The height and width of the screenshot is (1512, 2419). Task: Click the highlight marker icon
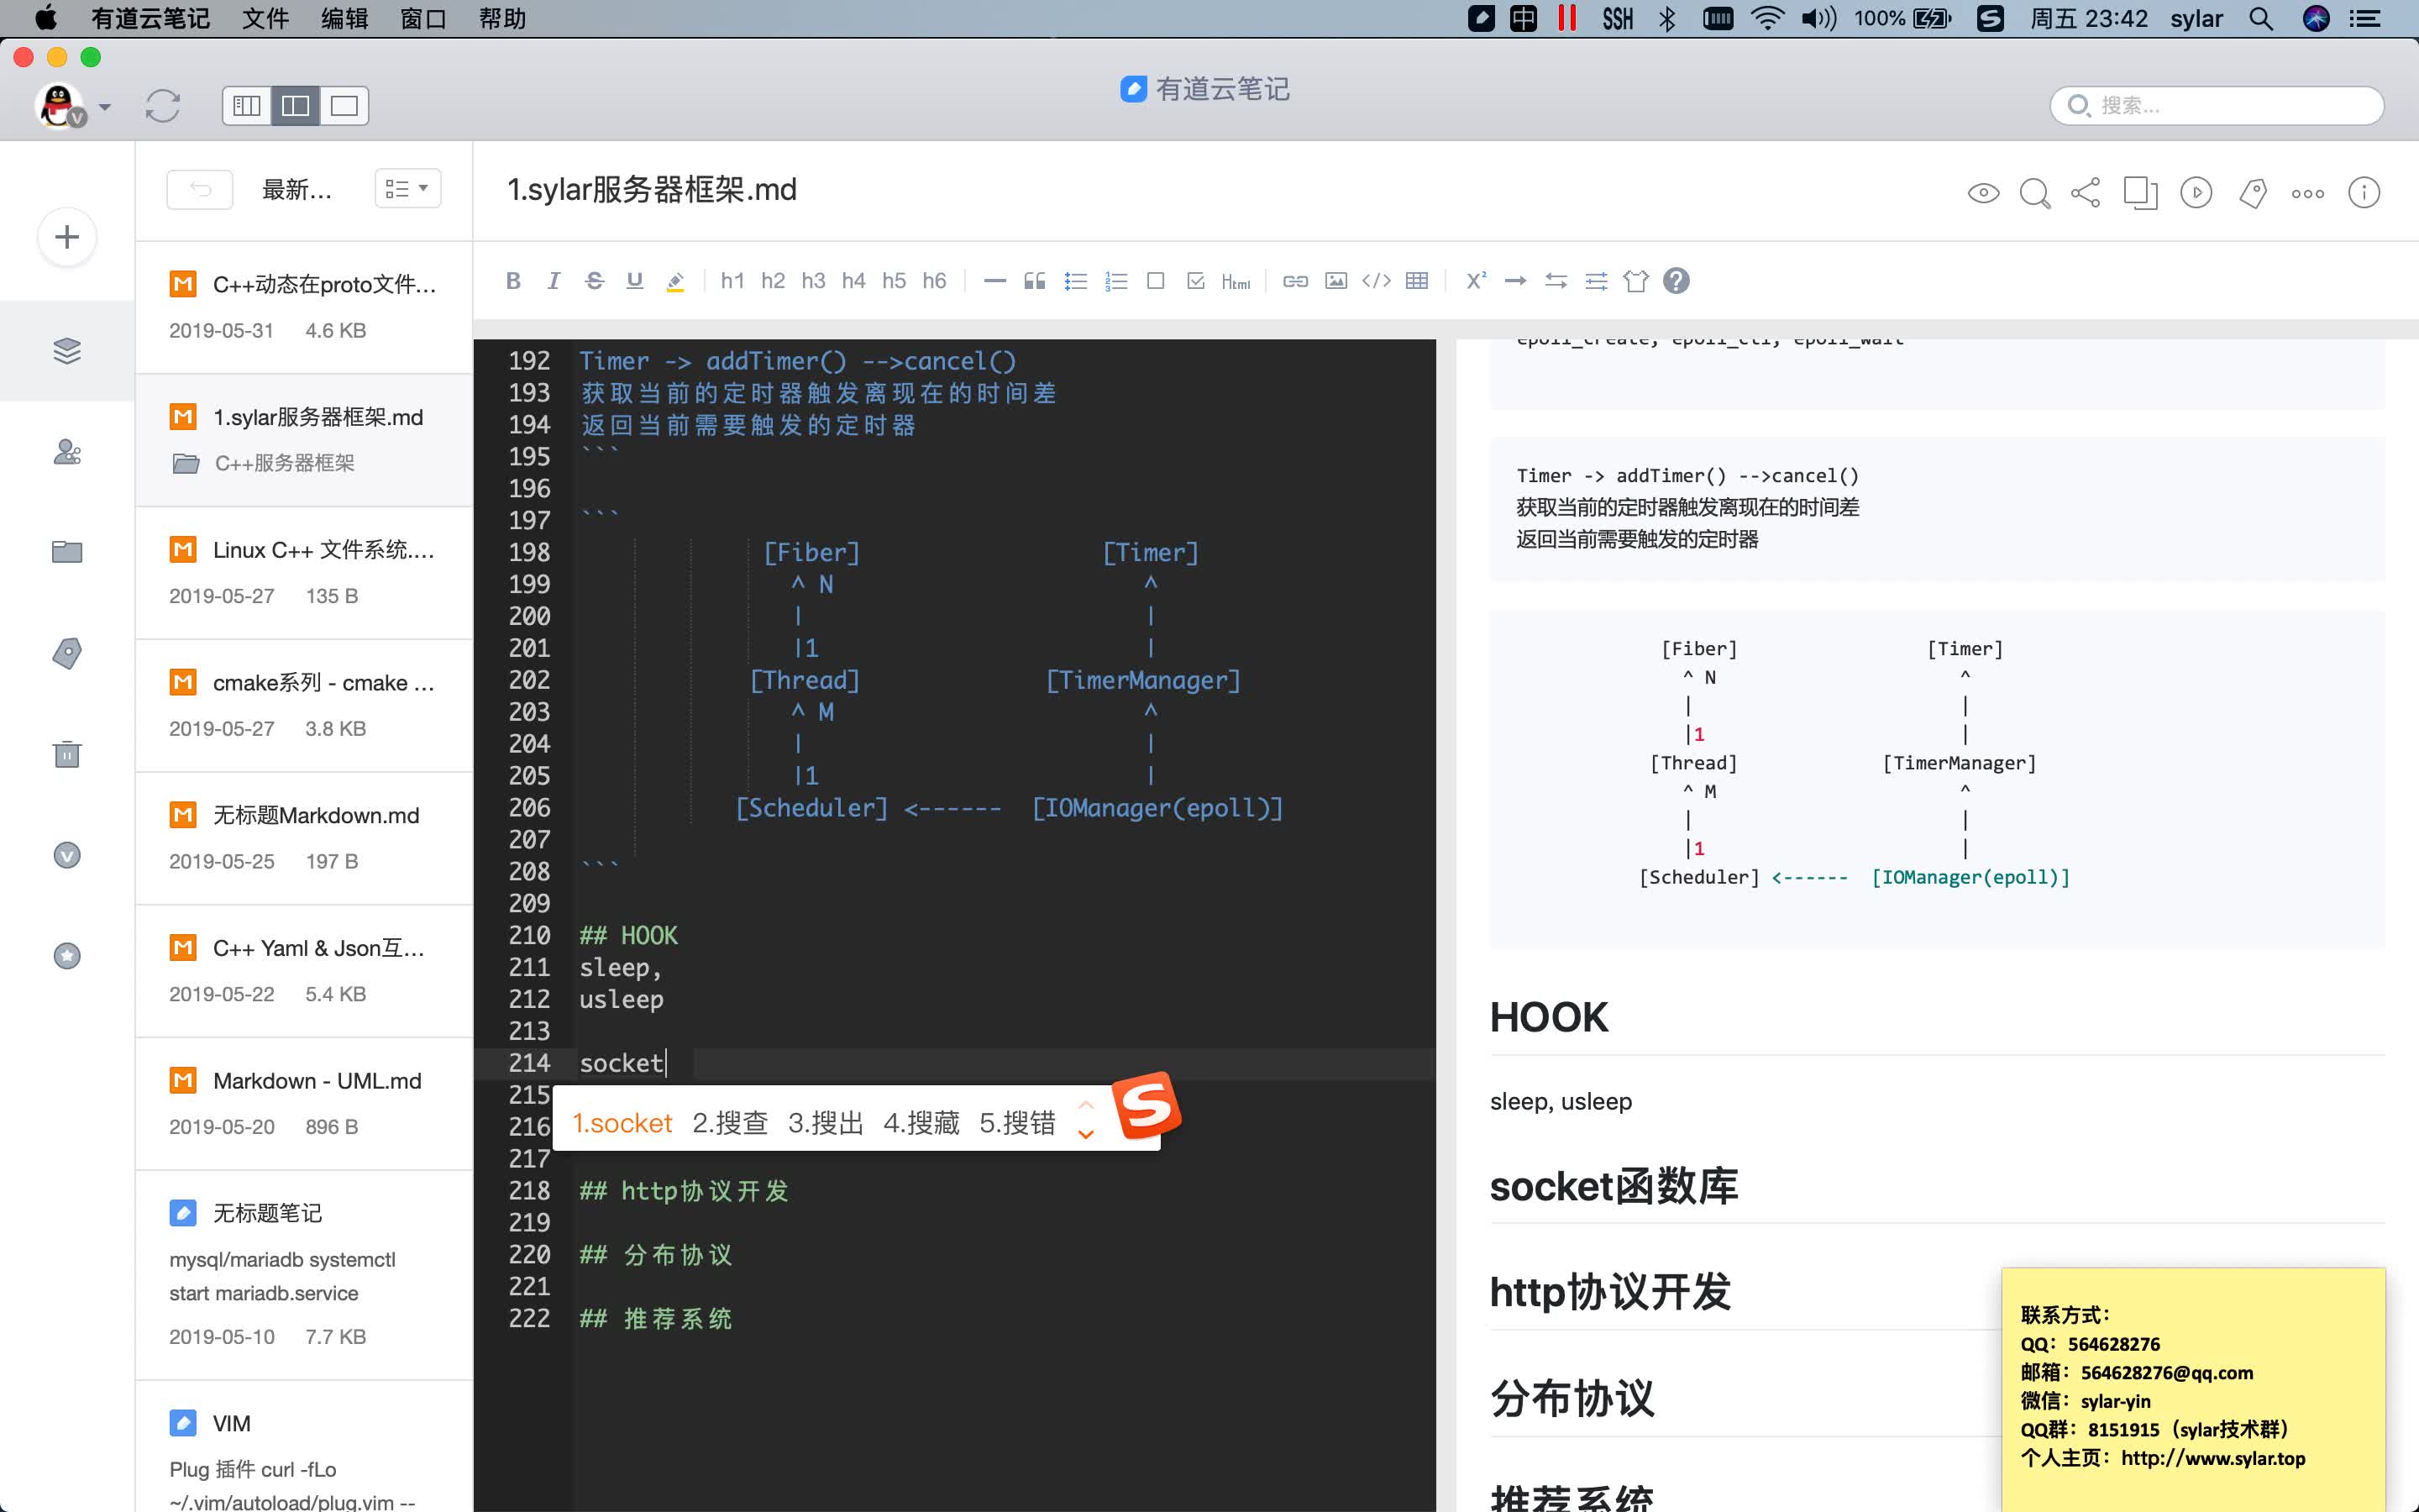coord(675,281)
